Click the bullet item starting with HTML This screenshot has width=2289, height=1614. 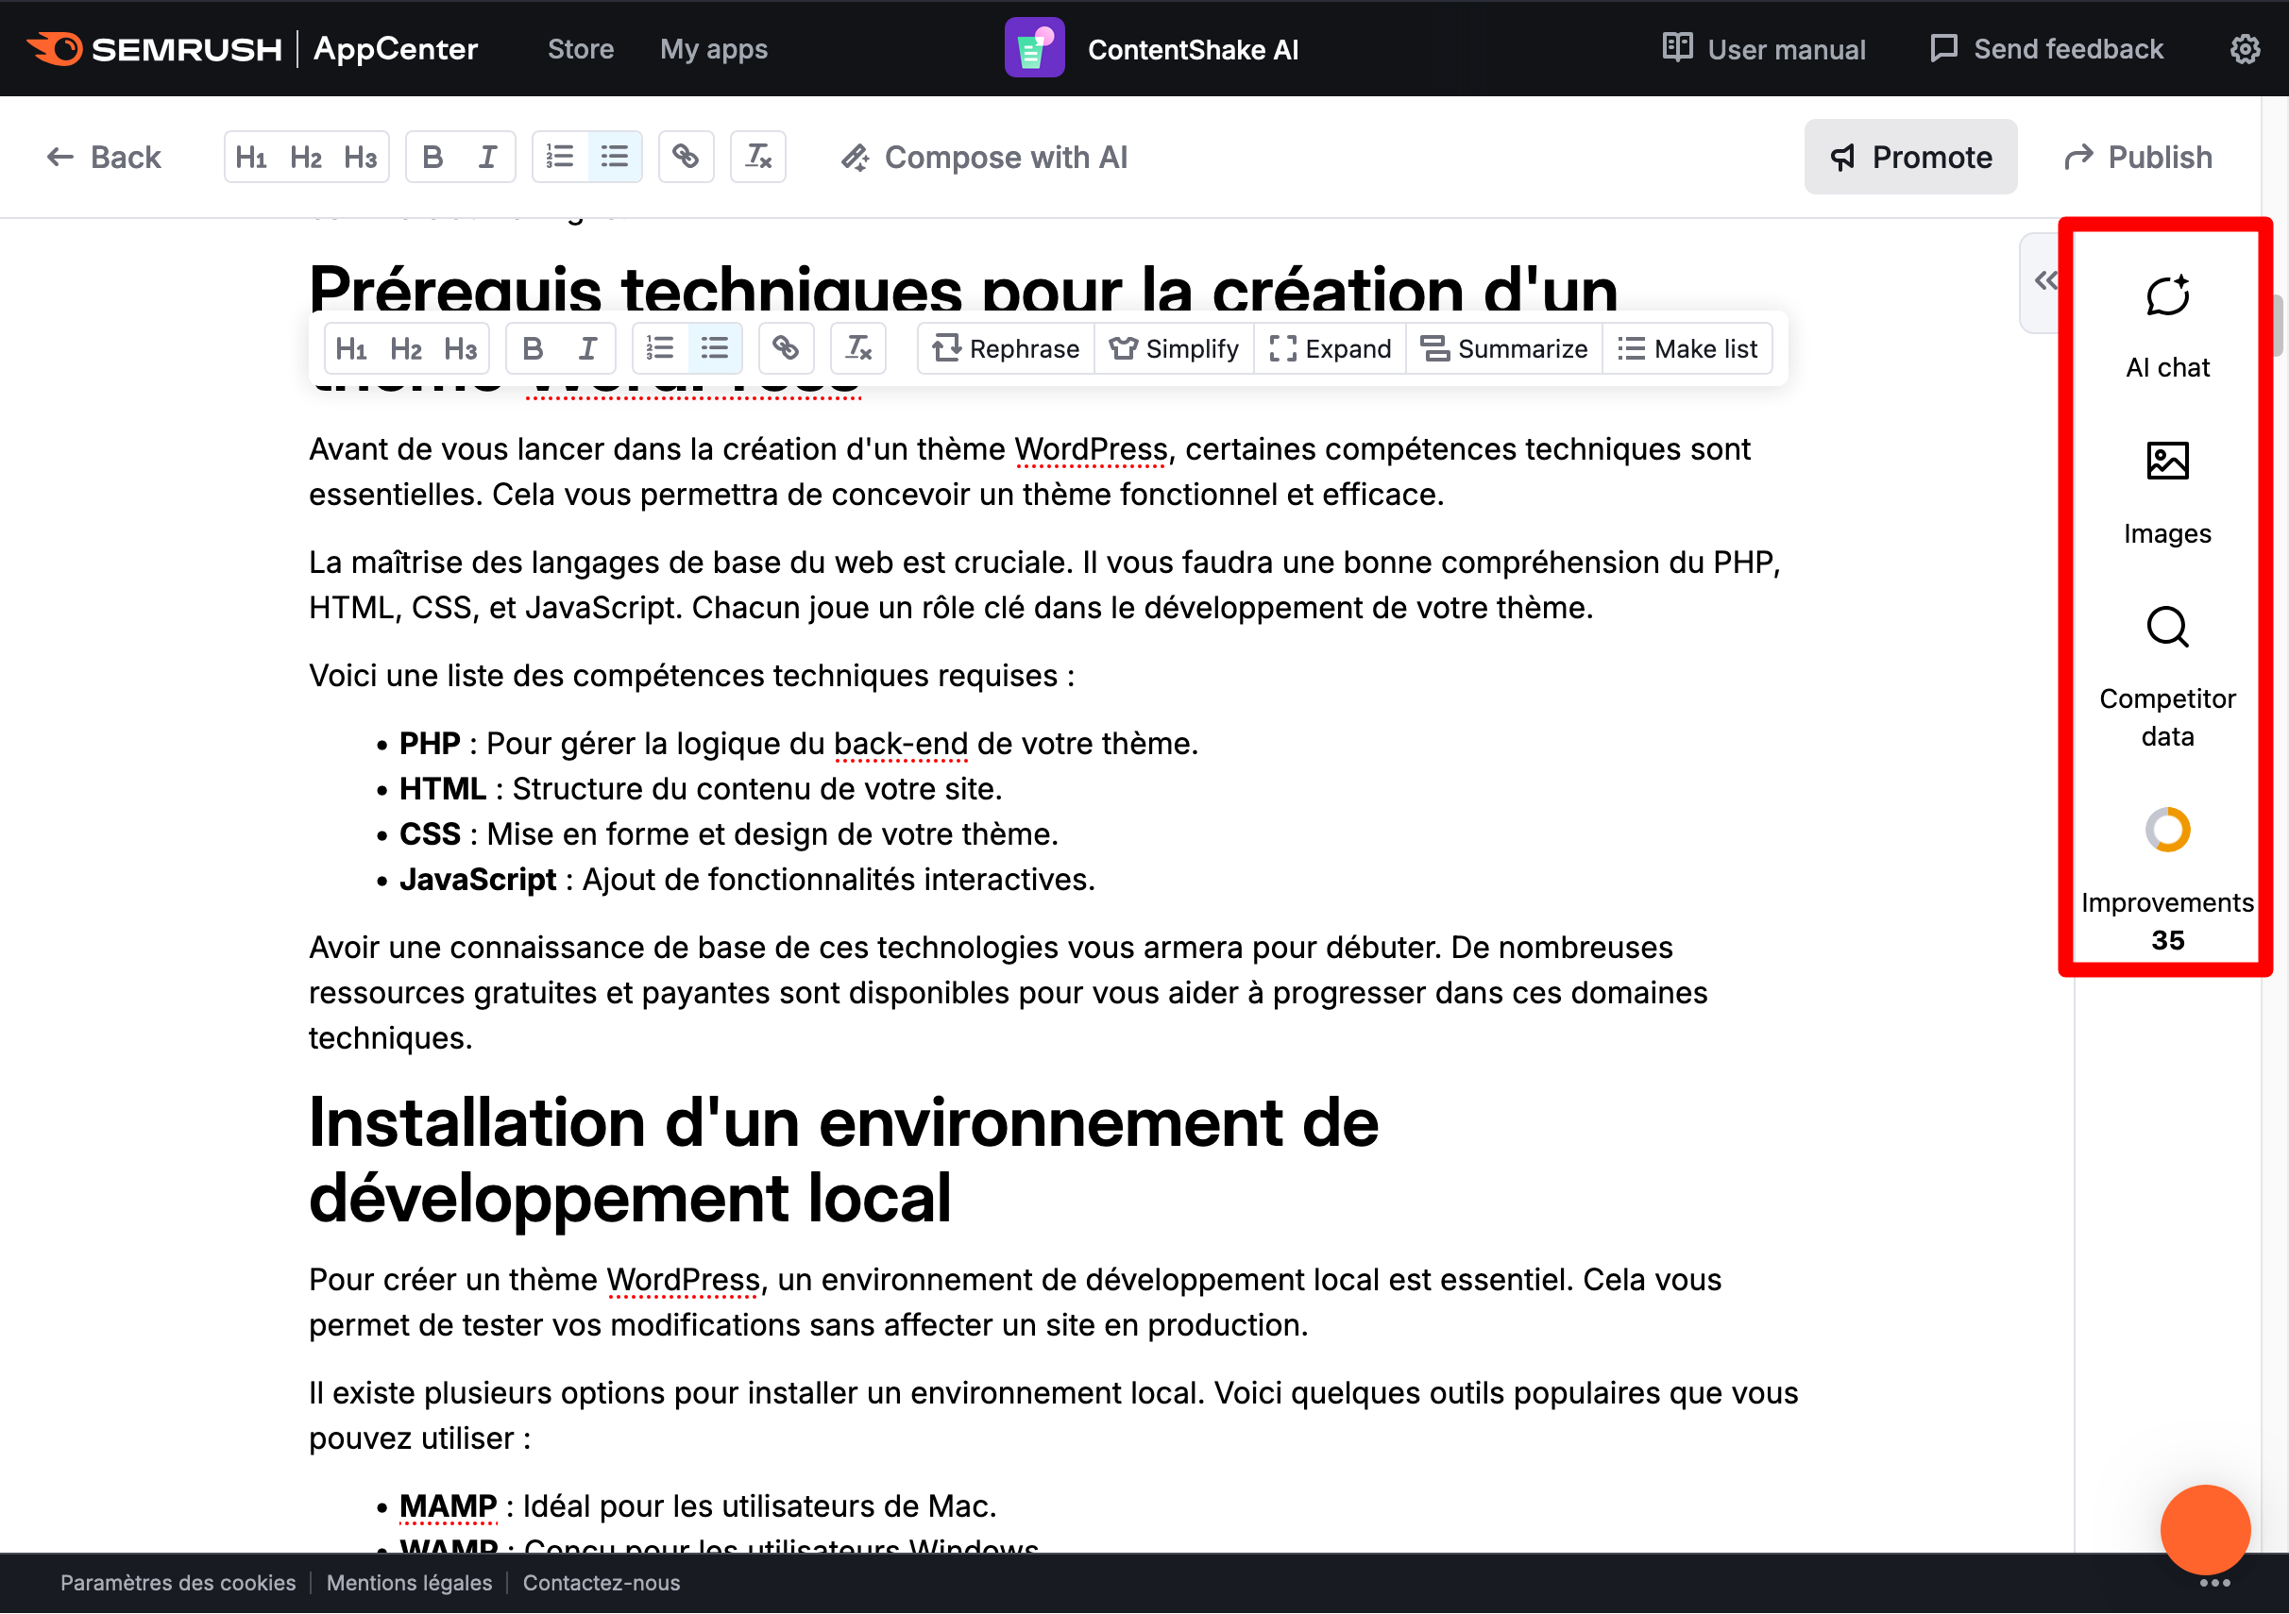coord(700,789)
